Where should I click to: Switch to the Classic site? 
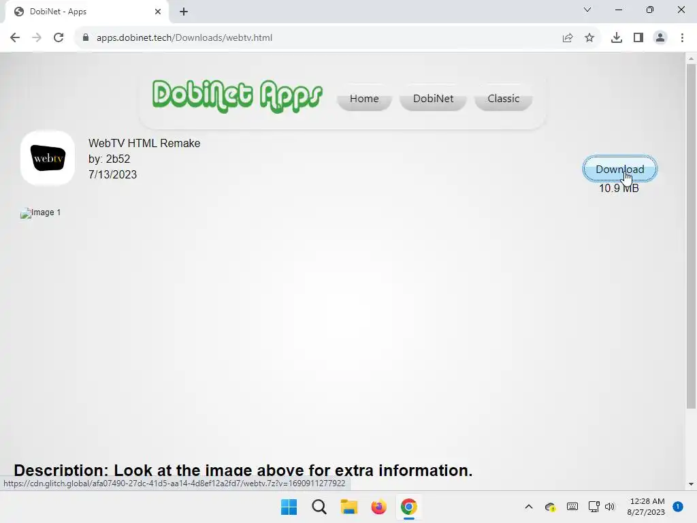(503, 98)
